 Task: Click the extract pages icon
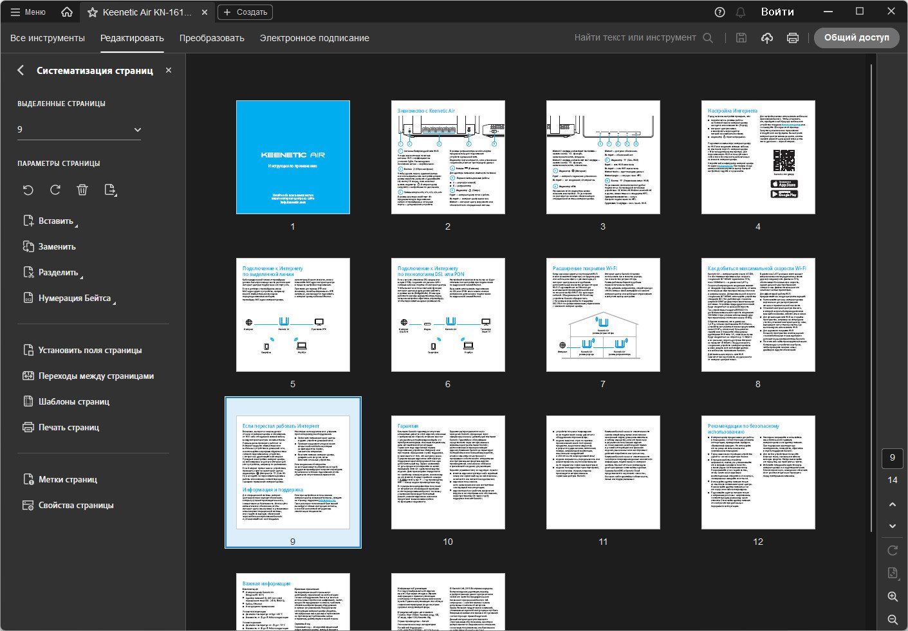pos(111,190)
